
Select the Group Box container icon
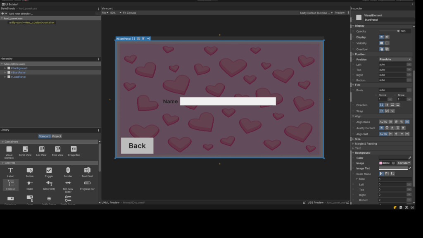click(x=74, y=149)
